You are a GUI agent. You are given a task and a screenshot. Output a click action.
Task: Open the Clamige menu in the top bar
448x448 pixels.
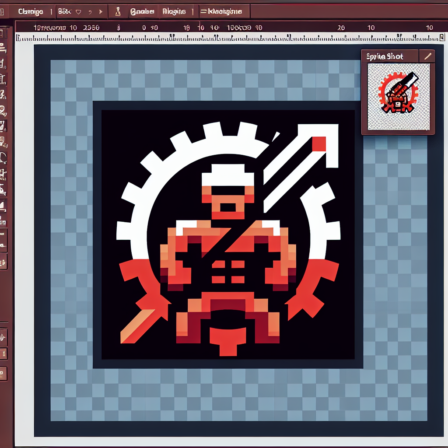[x=31, y=12]
